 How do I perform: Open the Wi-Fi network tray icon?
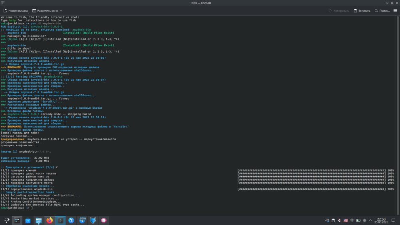tap(352, 221)
